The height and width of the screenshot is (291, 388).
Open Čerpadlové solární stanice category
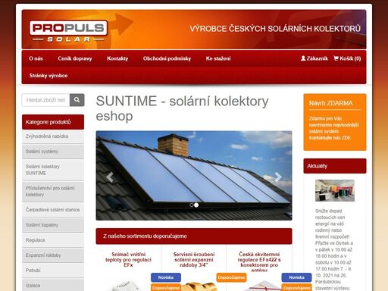pyautogui.click(x=53, y=210)
